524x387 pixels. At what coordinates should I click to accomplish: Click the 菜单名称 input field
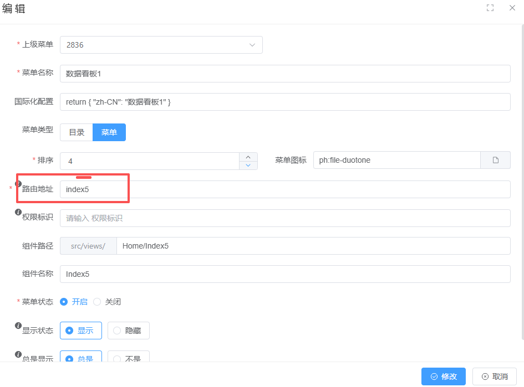coord(284,74)
